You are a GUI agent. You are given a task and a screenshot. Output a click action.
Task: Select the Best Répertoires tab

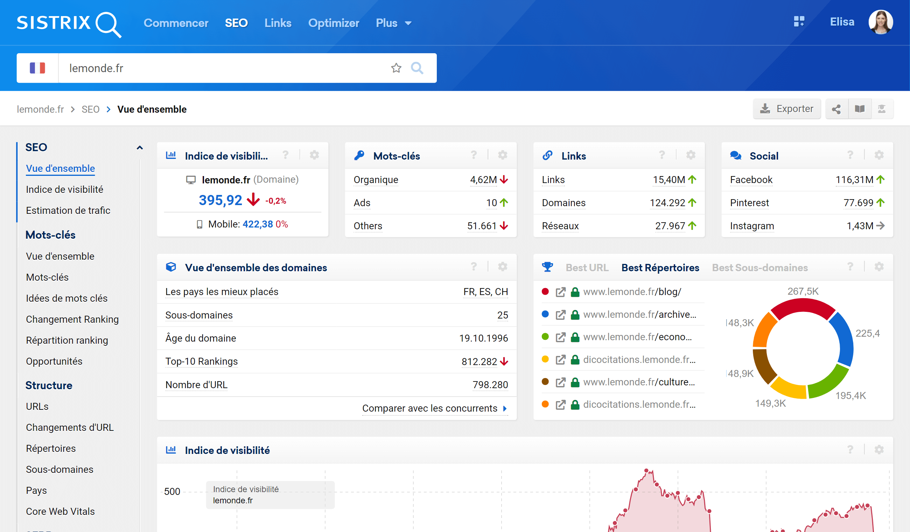click(660, 268)
